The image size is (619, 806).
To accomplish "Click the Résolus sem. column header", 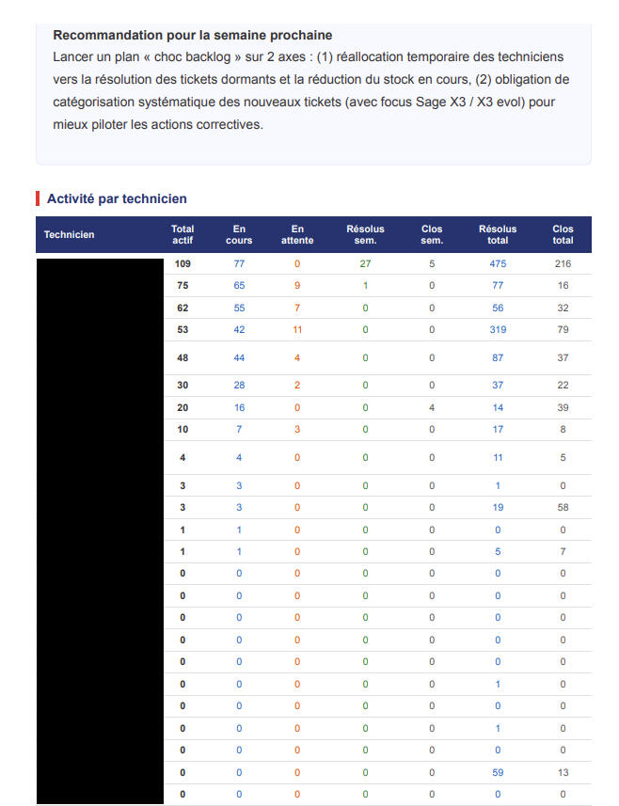I will tap(365, 234).
